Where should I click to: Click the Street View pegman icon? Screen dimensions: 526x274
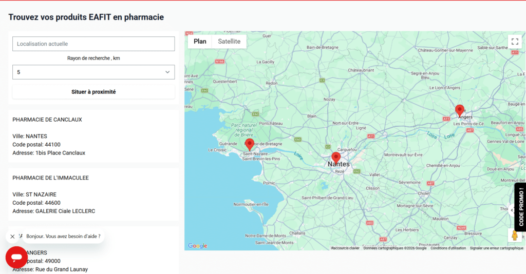[514, 235]
